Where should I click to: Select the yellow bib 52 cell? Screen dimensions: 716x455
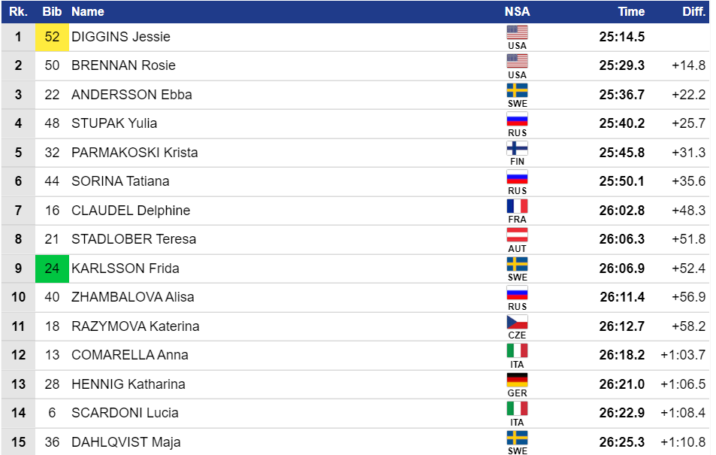click(x=52, y=37)
